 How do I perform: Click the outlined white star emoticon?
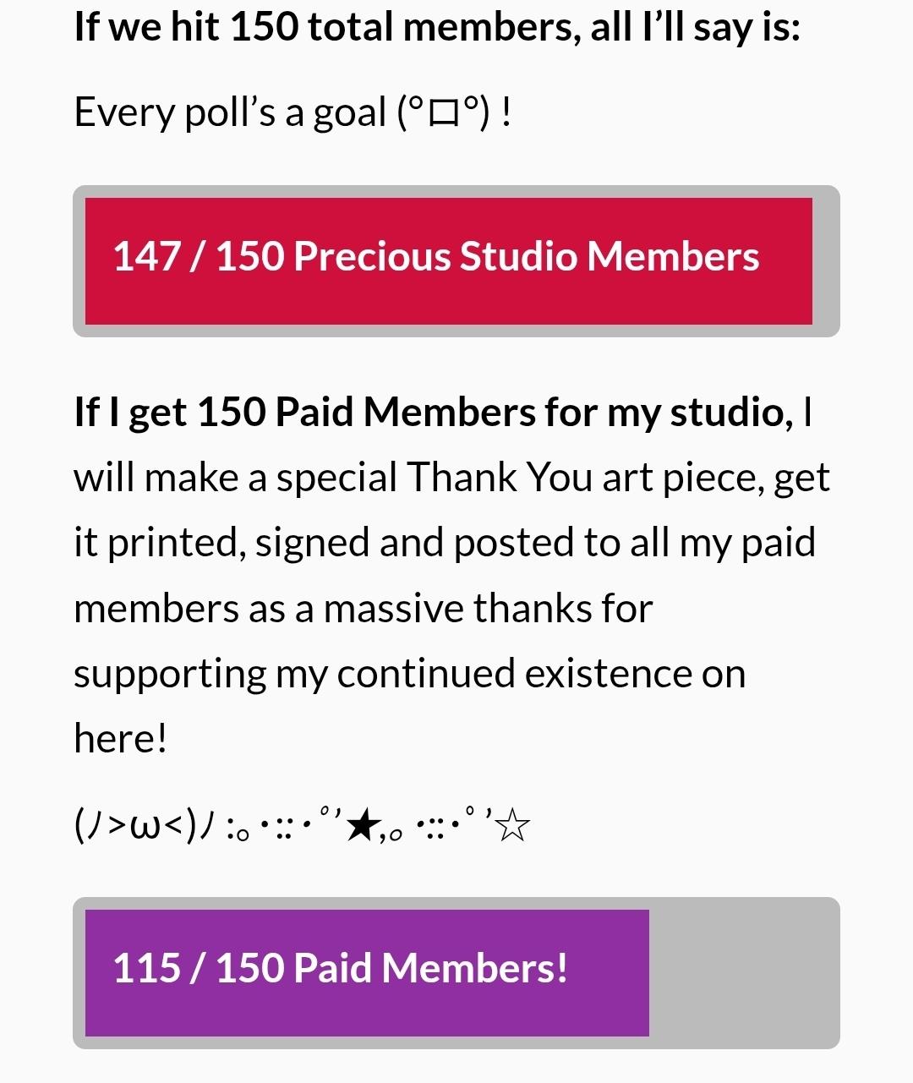513,826
